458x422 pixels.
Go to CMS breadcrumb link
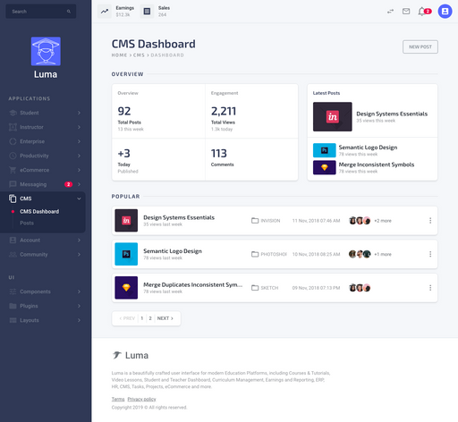tap(139, 55)
